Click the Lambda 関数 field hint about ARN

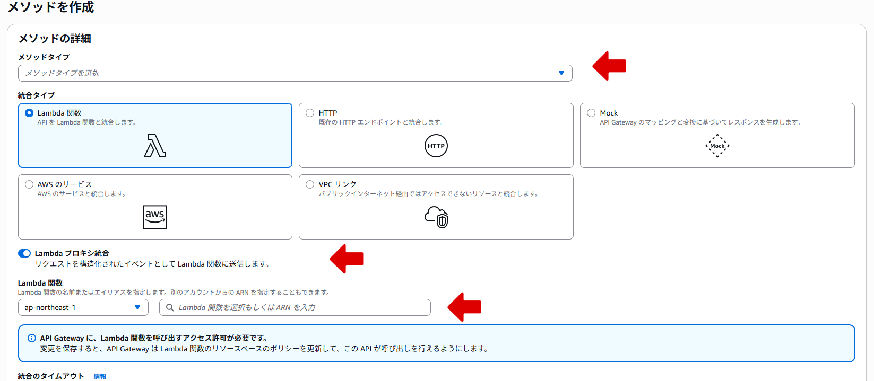[x=174, y=293]
